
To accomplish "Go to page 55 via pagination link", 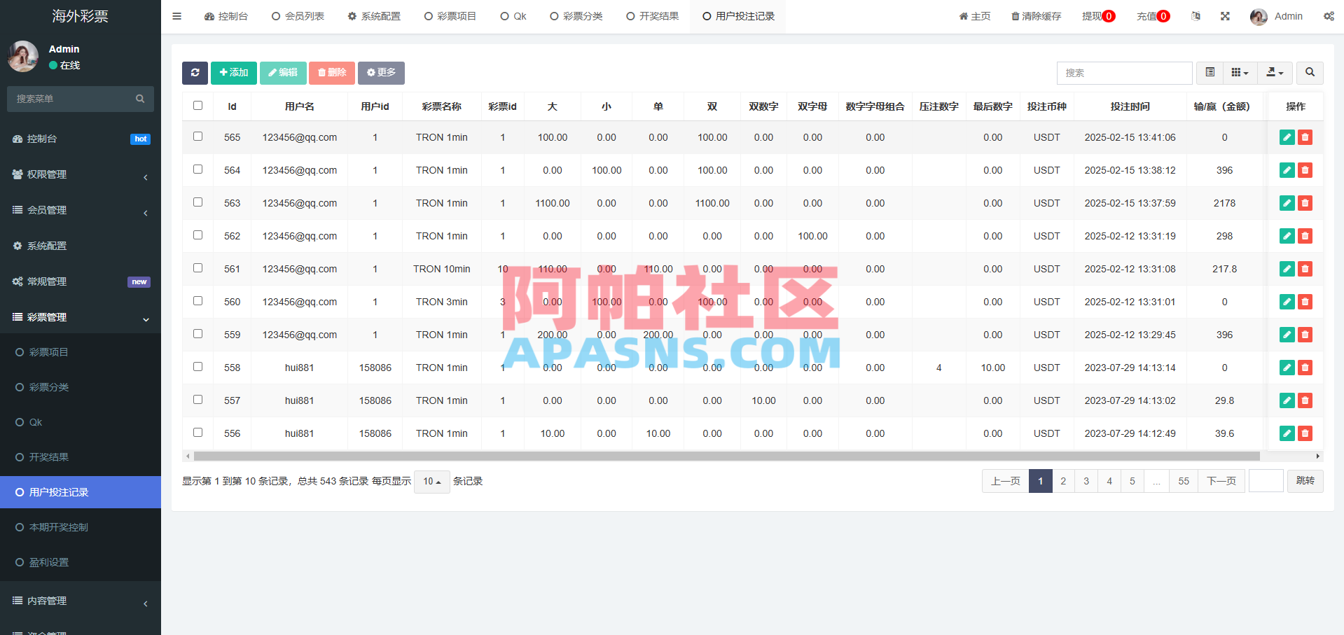I will click(x=1183, y=481).
